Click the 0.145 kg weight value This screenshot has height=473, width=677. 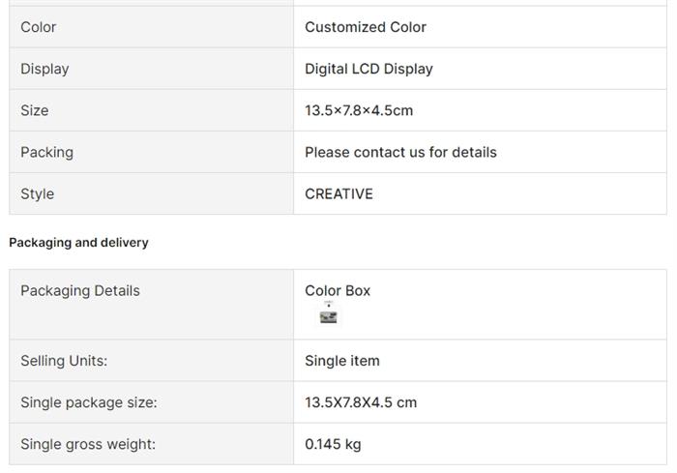[333, 444]
